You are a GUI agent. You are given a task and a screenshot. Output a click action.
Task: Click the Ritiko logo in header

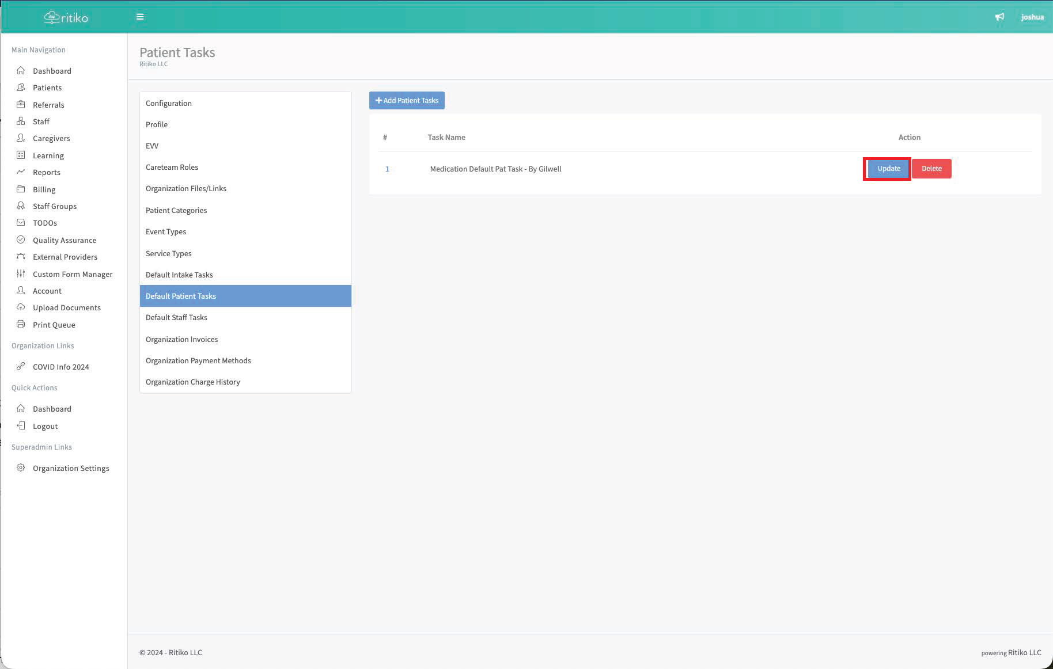pyautogui.click(x=66, y=17)
